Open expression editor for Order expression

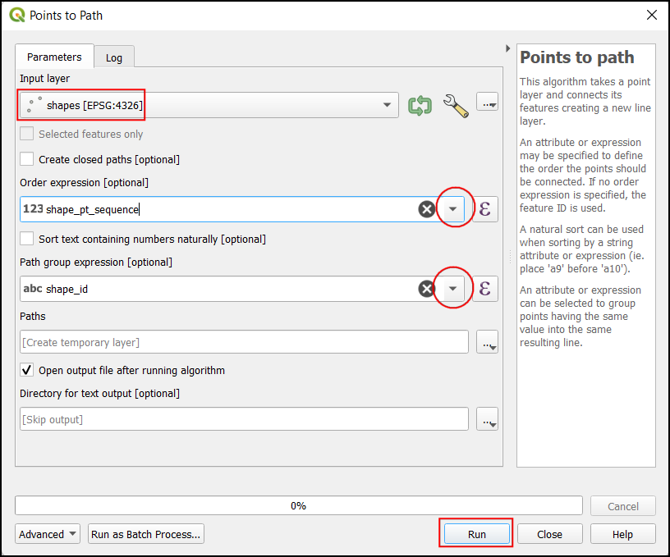coord(484,209)
